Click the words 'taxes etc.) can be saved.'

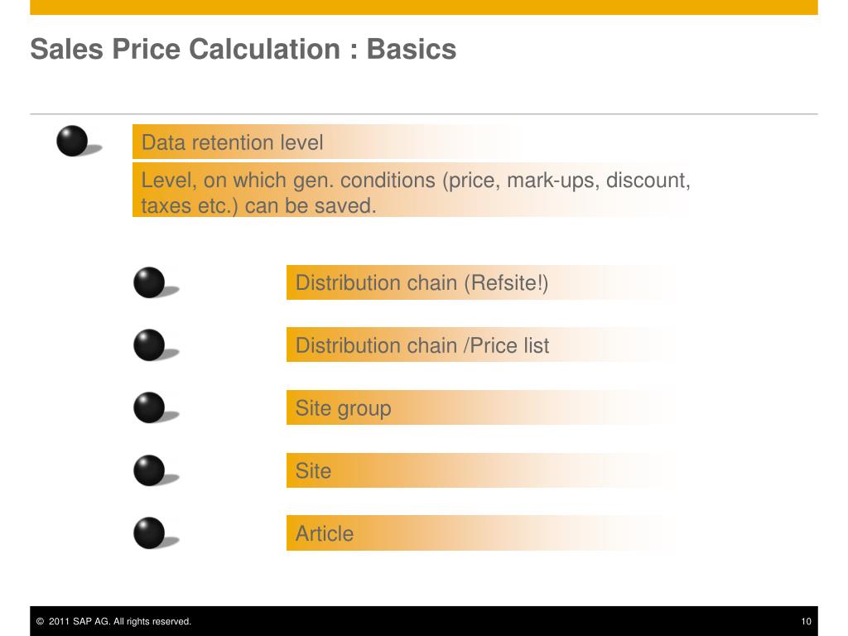pyautogui.click(x=258, y=206)
